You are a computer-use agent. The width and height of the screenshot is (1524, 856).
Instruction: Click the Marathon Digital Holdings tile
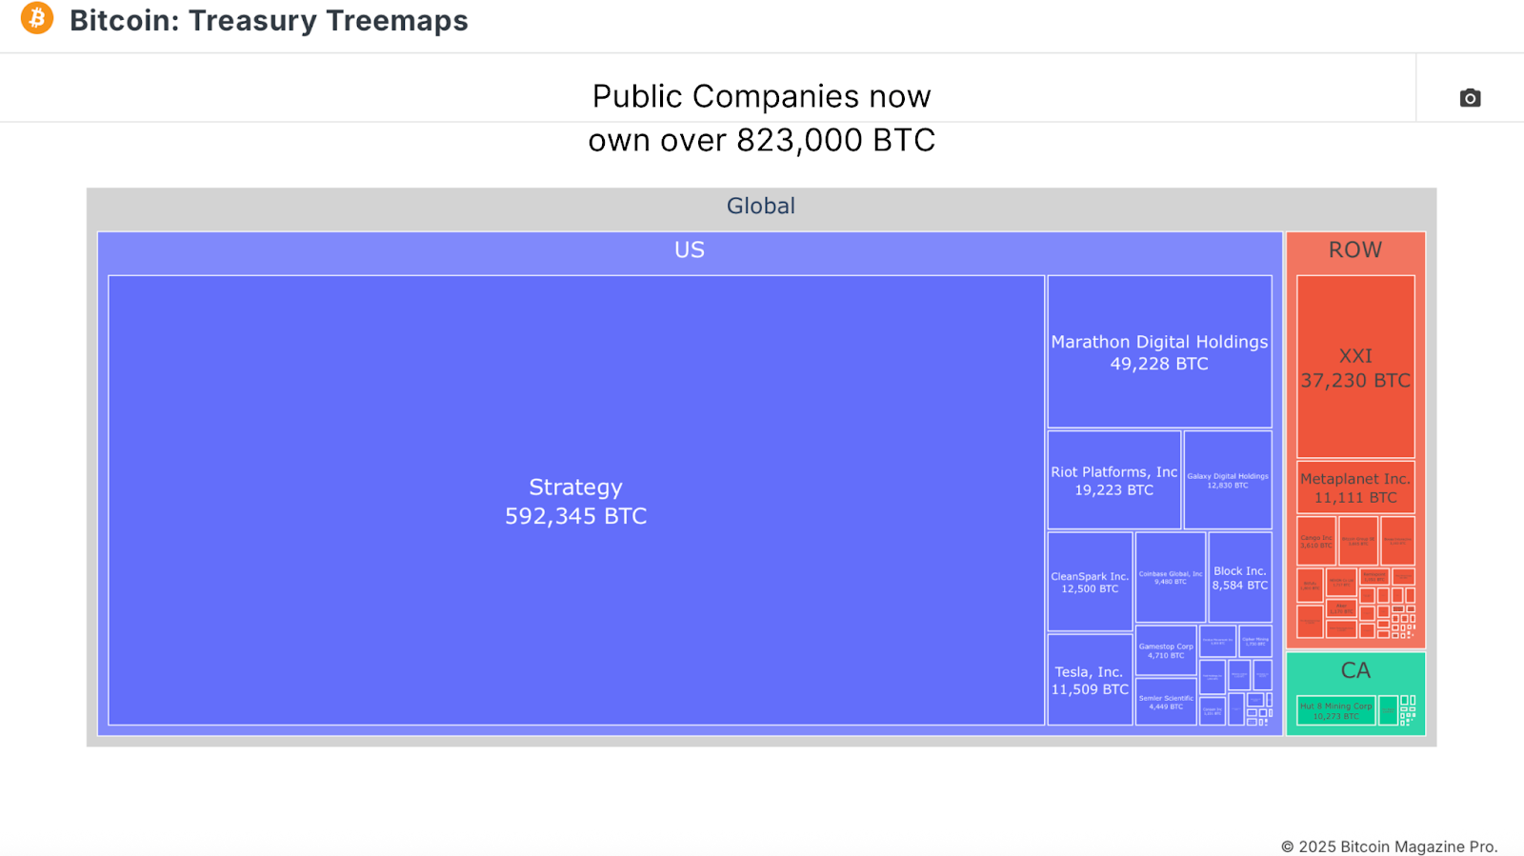click(1159, 352)
